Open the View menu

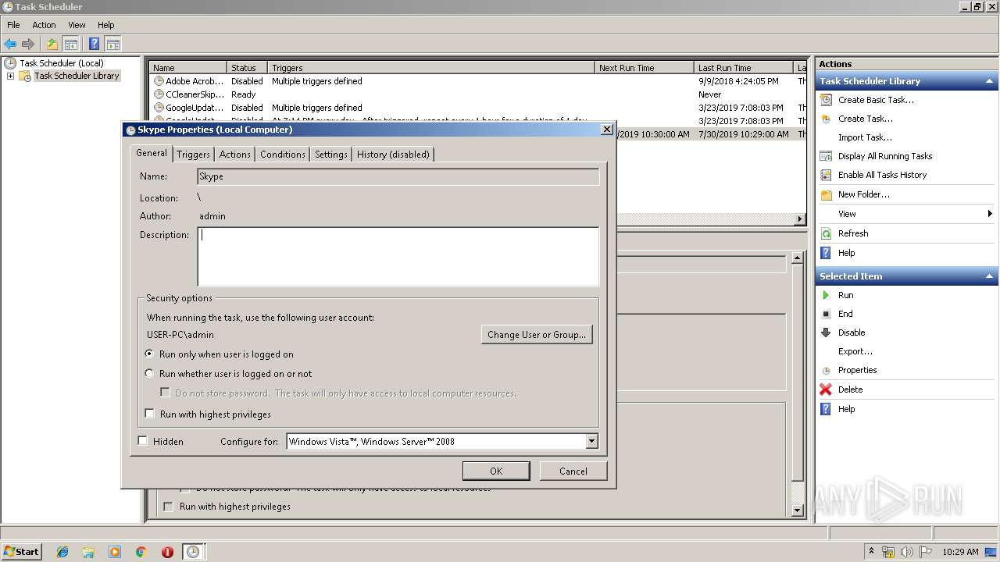coord(77,25)
